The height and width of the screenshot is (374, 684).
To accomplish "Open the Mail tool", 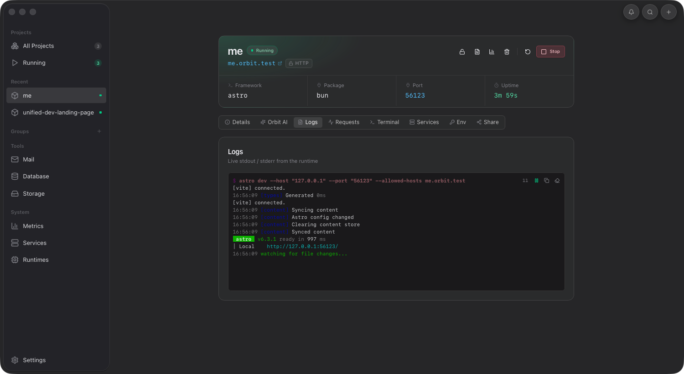I will 56,160.
